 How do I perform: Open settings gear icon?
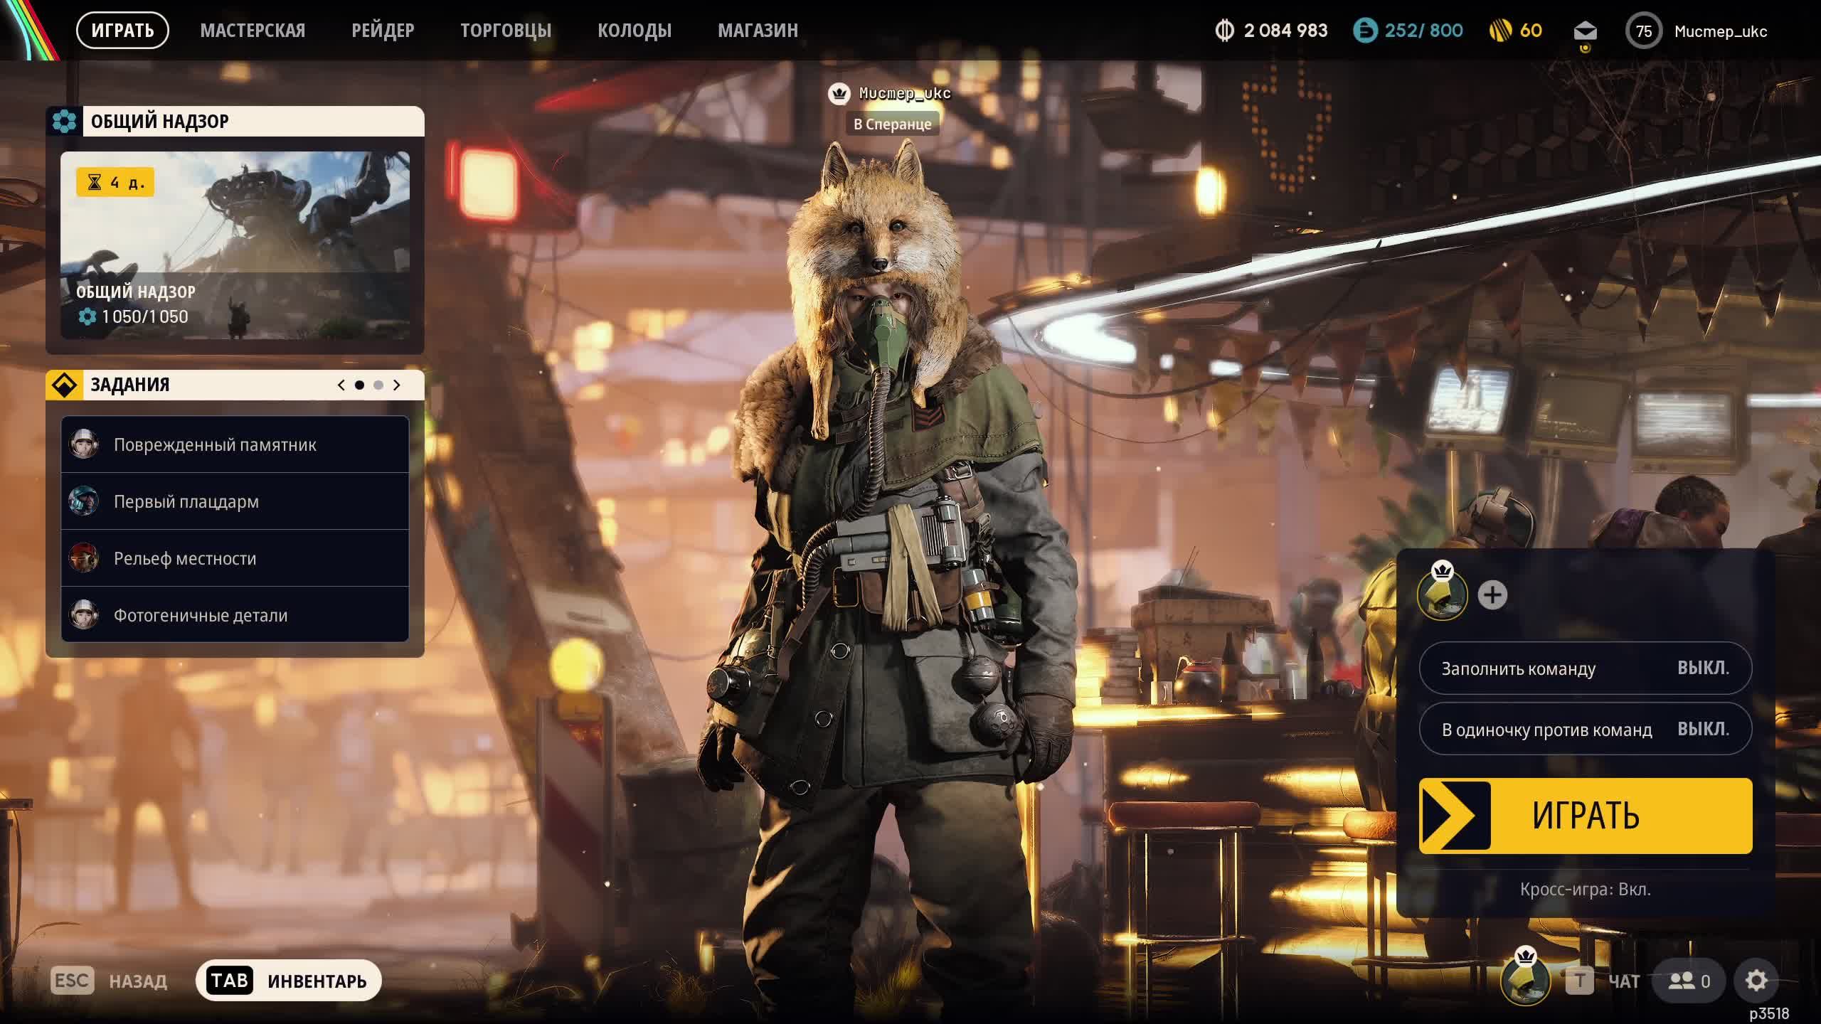1756,981
